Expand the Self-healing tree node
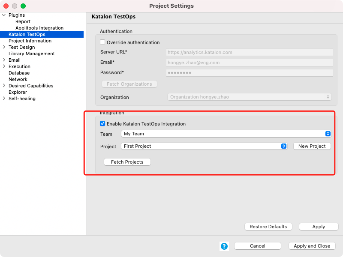 4,99
